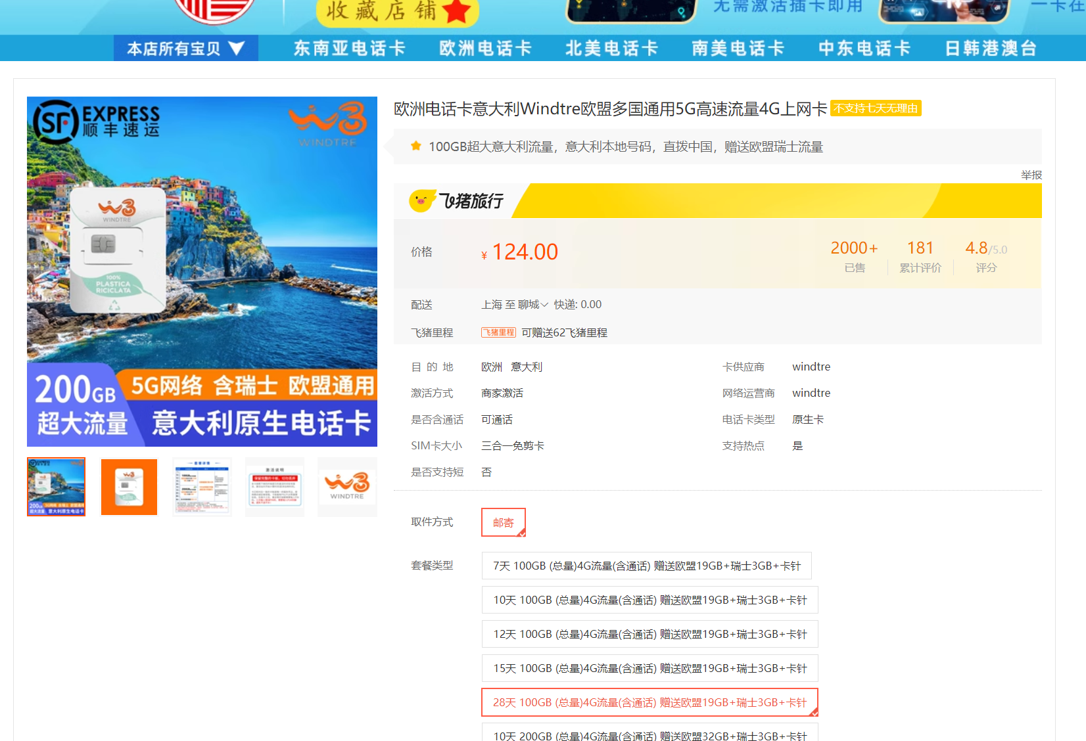Screen dimensions: 1086x741
Task: Choose the 10天 100GB package option
Action: tap(650, 600)
